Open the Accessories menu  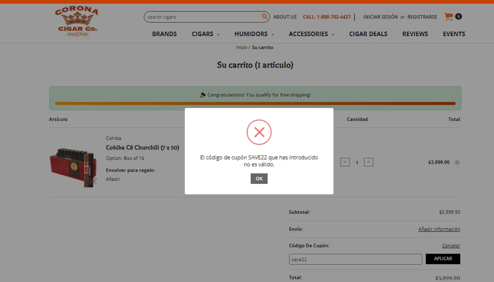(308, 34)
